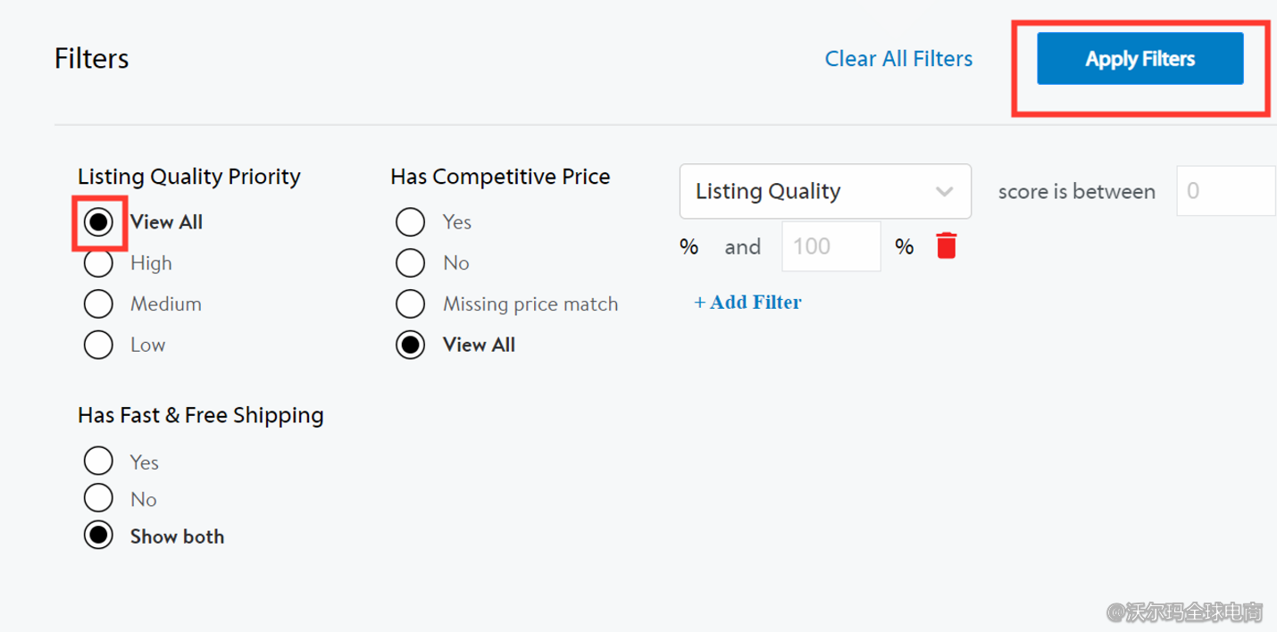Choose Missing price match option

point(410,304)
